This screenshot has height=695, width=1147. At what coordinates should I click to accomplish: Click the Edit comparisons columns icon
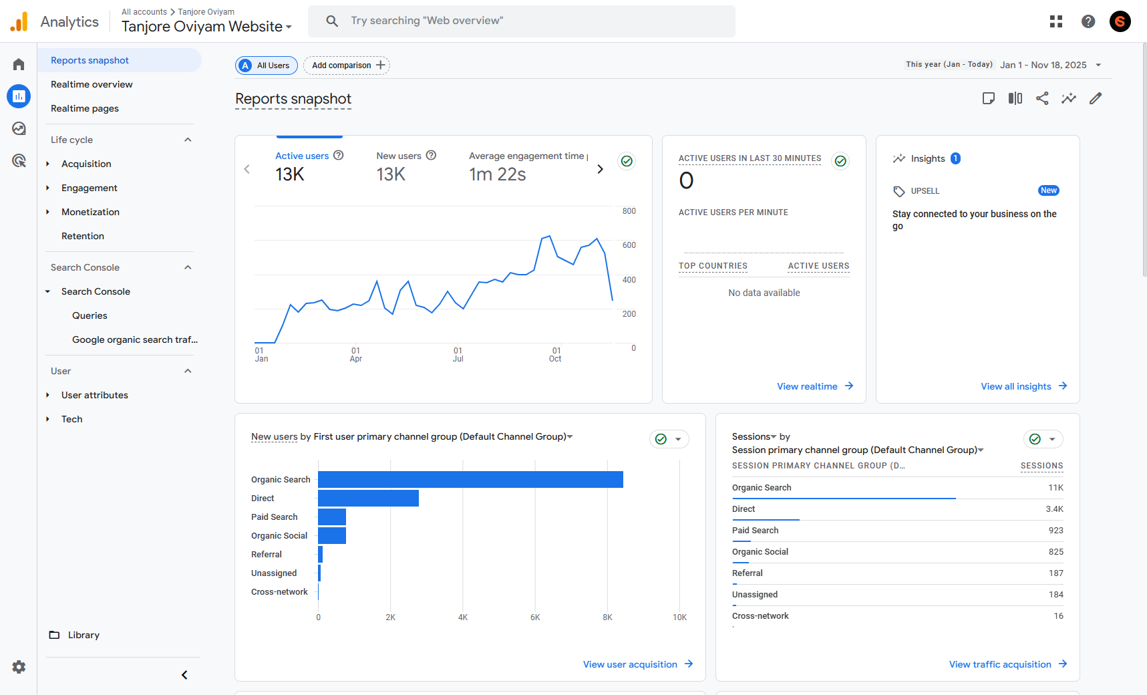click(1015, 99)
